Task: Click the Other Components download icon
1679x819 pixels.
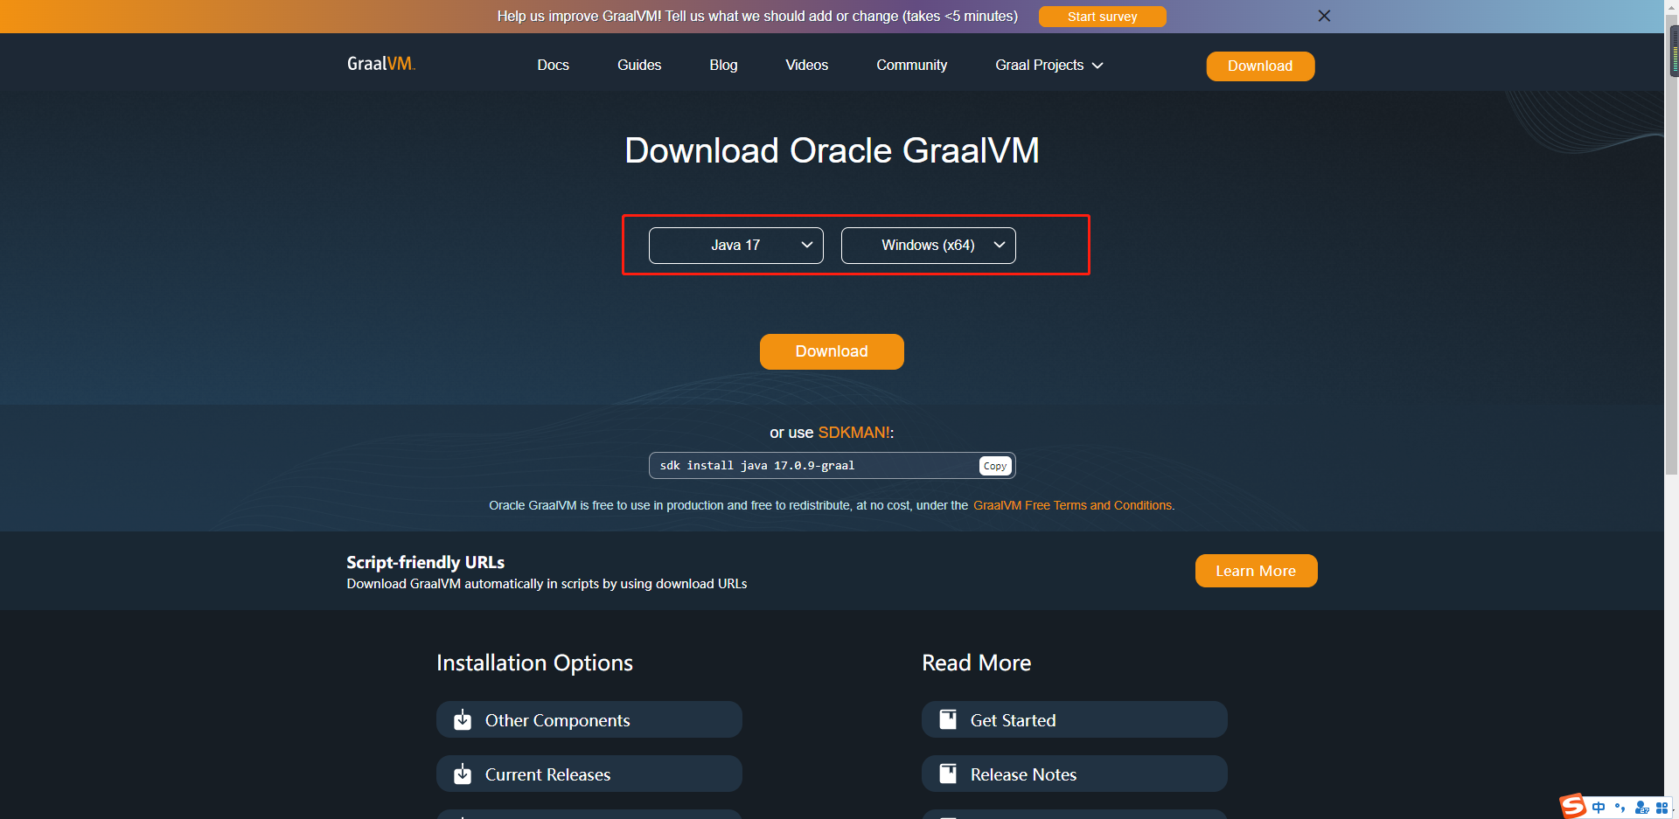Action: click(463, 720)
